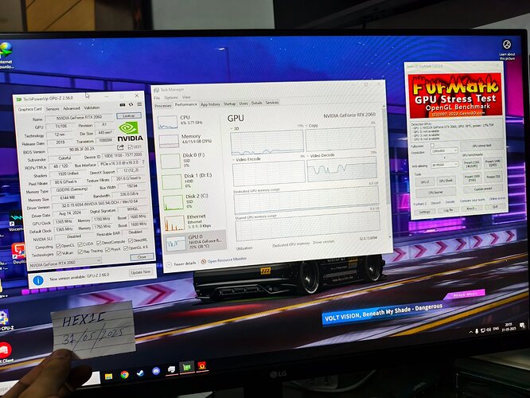Switch to Advanced tab in GPU-Z
The height and width of the screenshot is (398, 530).
(72, 108)
